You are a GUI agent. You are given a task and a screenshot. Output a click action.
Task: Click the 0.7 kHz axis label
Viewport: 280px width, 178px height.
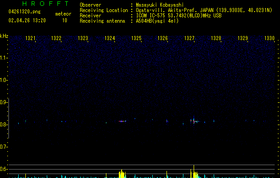[4, 147]
